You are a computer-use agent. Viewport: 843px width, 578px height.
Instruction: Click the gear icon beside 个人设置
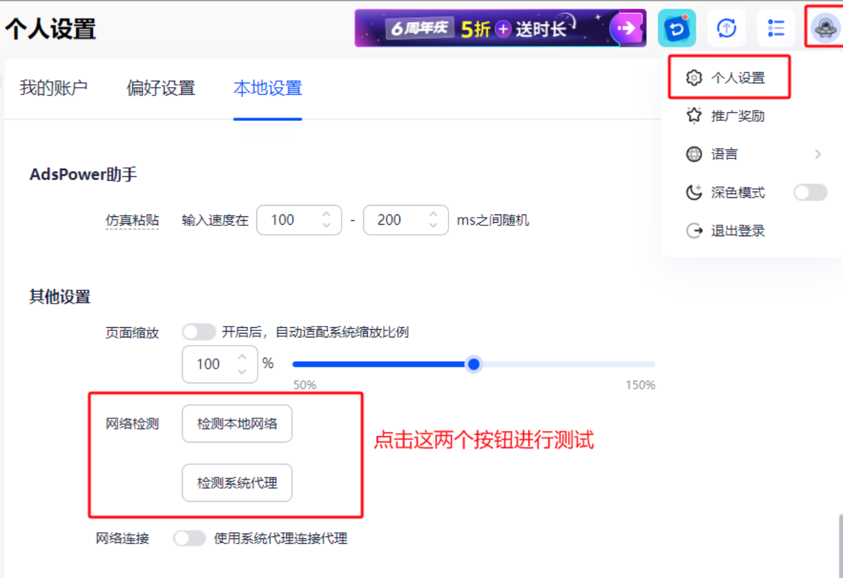coord(695,77)
